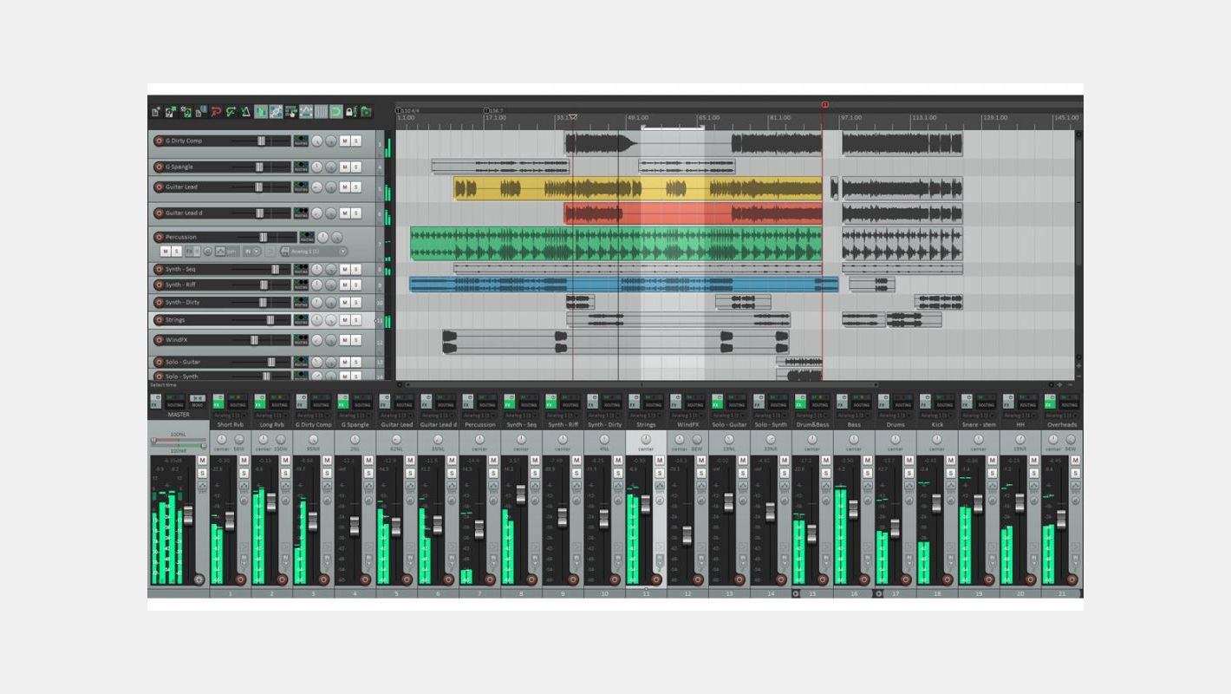
Task: Toggle the snap magnet toolbar icon
Action: 335,112
